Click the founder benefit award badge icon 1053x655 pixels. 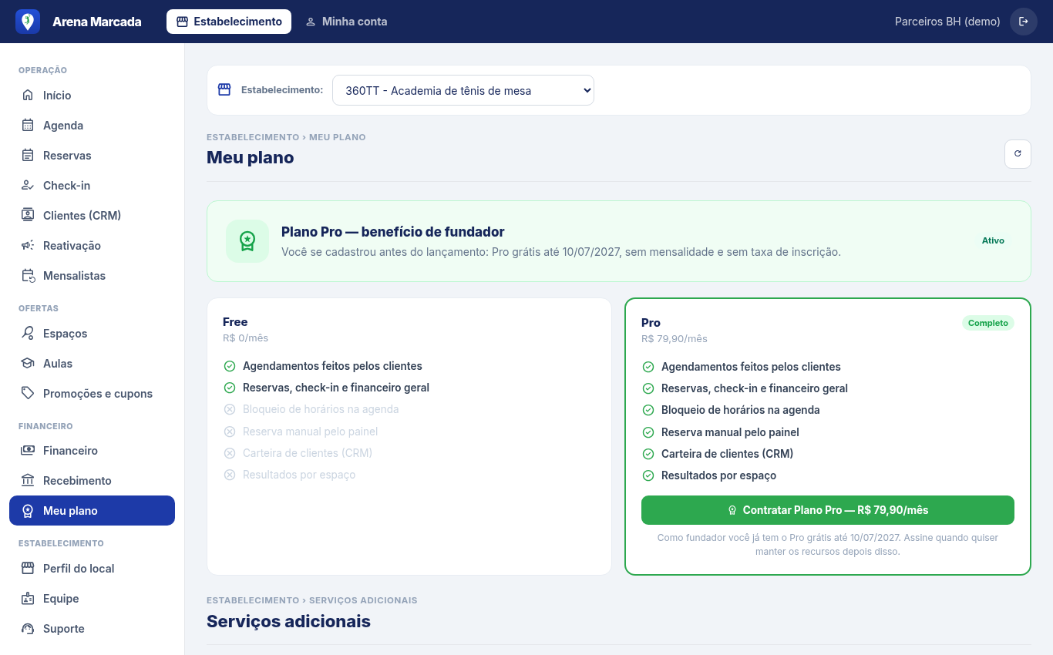point(247,241)
